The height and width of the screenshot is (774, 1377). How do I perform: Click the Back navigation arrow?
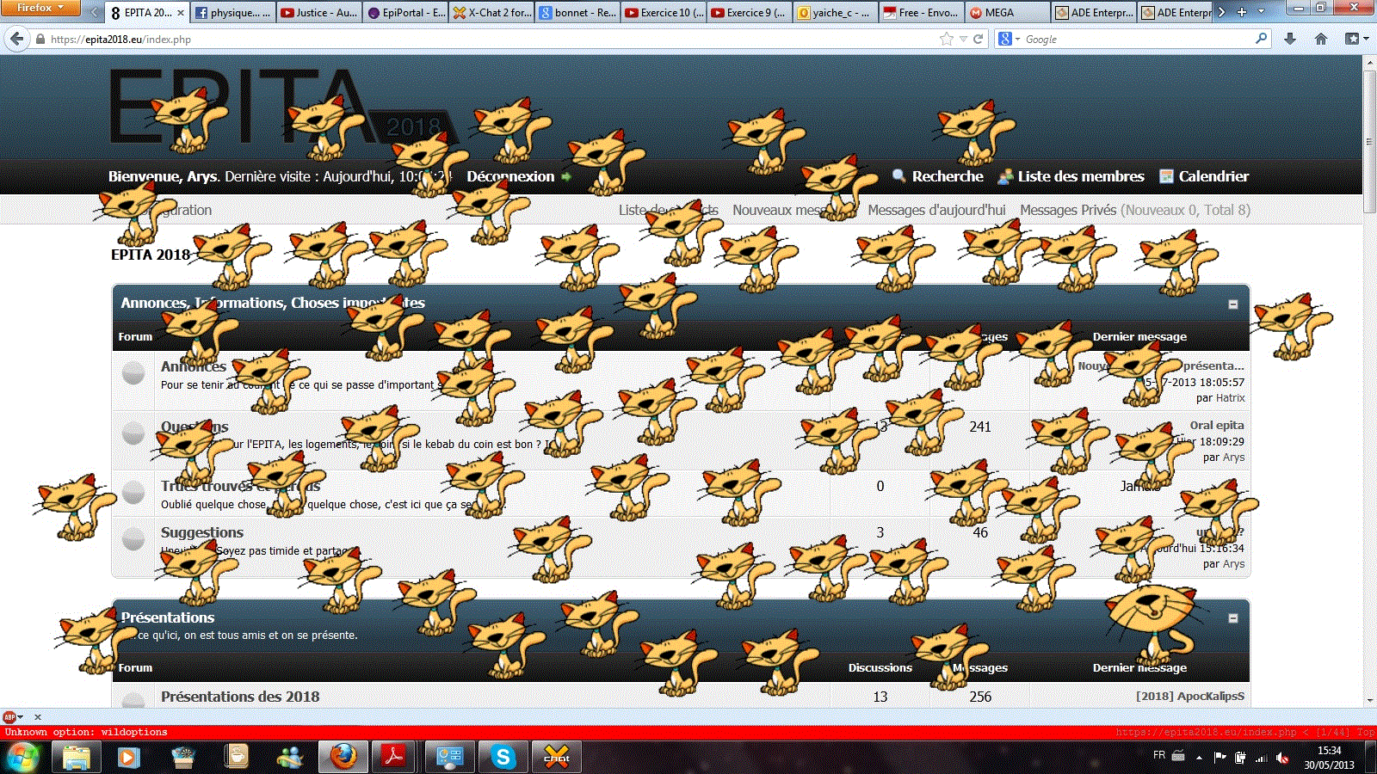(16, 39)
